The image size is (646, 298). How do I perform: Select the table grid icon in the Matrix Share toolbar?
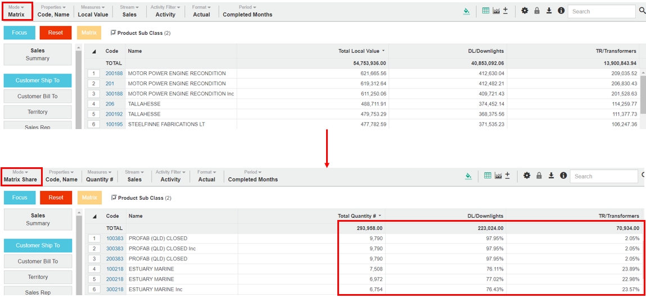(x=487, y=176)
